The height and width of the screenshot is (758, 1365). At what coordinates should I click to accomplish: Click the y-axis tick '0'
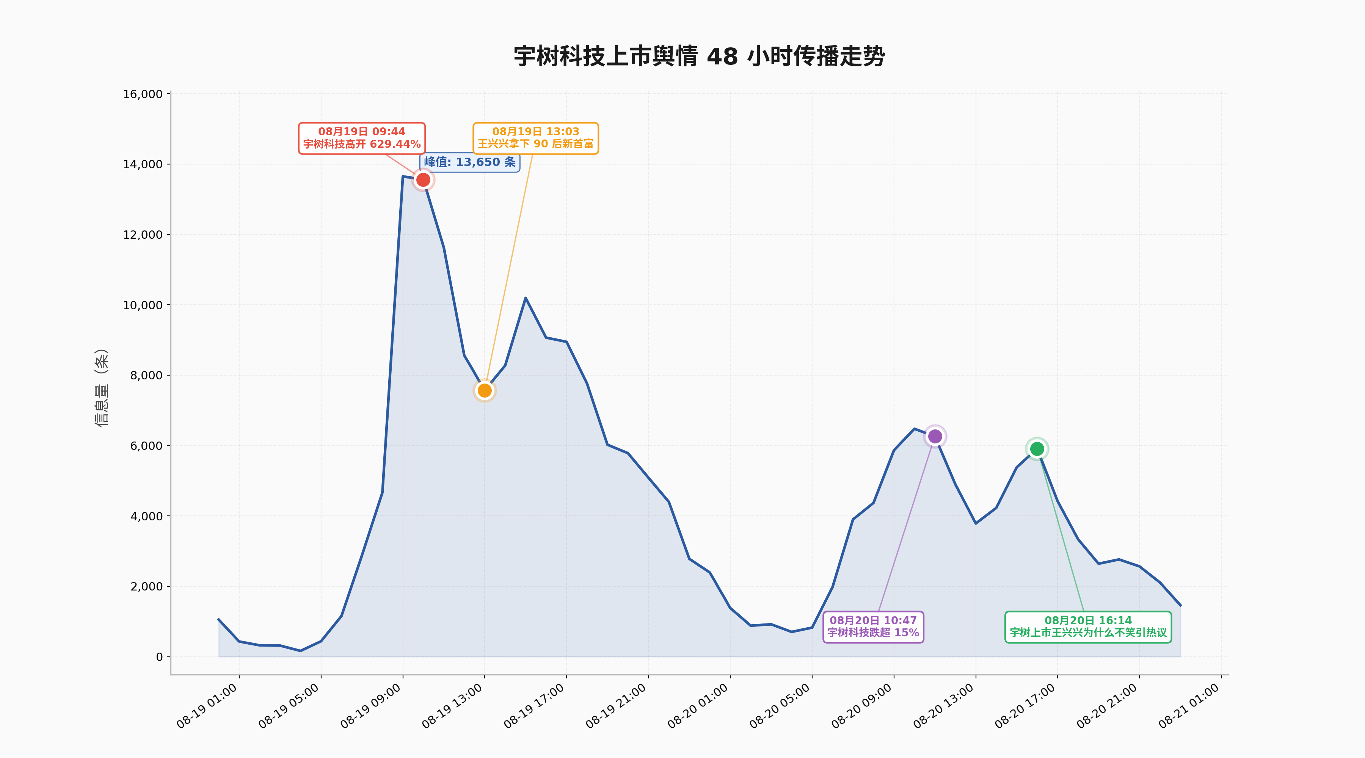(160, 657)
